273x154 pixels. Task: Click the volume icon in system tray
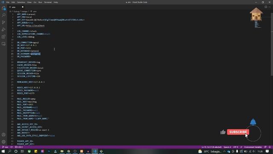click(254, 151)
